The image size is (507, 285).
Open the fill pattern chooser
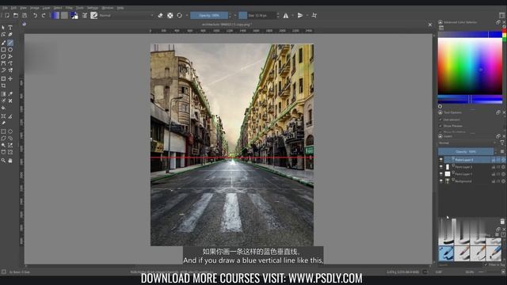click(65, 15)
